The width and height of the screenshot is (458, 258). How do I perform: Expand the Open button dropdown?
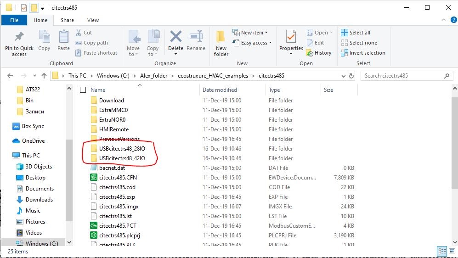click(x=331, y=33)
